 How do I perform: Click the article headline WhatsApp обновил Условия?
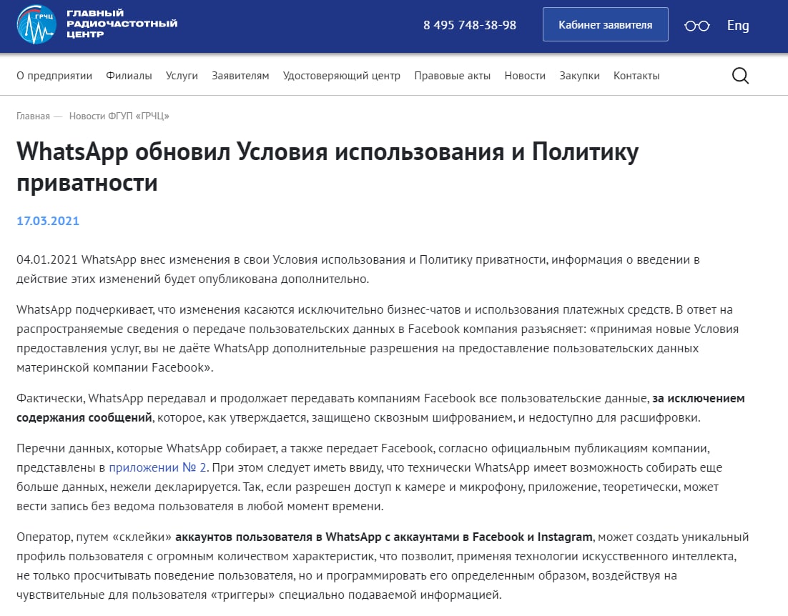tap(327, 167)
